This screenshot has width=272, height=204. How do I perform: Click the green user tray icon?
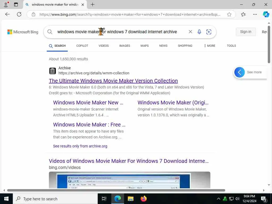225,199
